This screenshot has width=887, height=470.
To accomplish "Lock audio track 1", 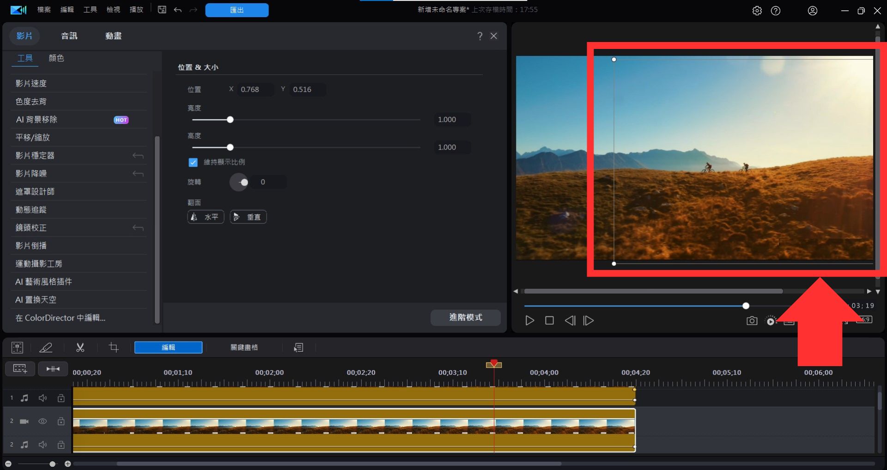I will click(61, 398).
